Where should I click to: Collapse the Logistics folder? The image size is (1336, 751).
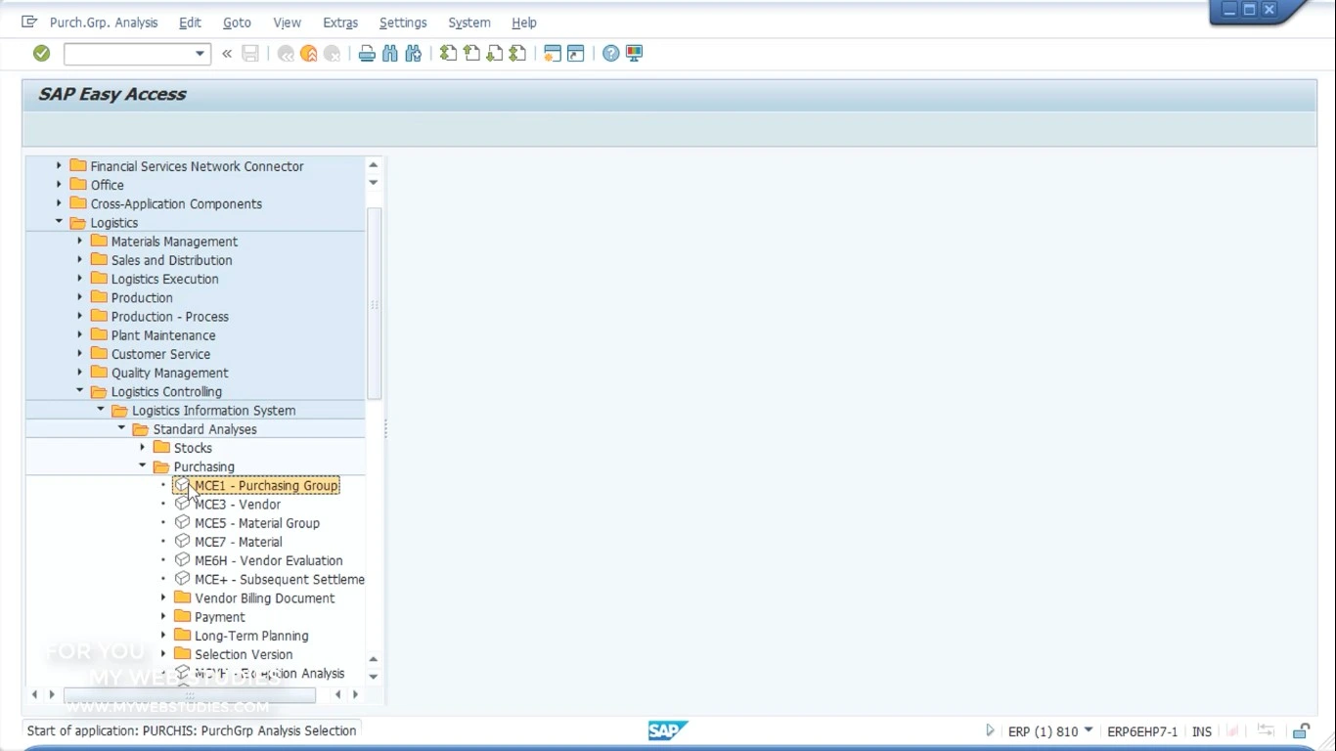point(59,222)
